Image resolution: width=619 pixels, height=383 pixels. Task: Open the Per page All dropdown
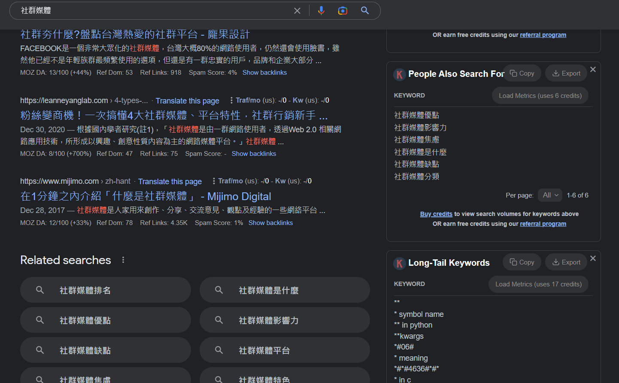click(550, 195)
